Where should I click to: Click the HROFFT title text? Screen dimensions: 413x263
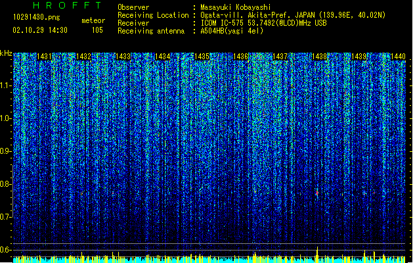click(67, 5)
